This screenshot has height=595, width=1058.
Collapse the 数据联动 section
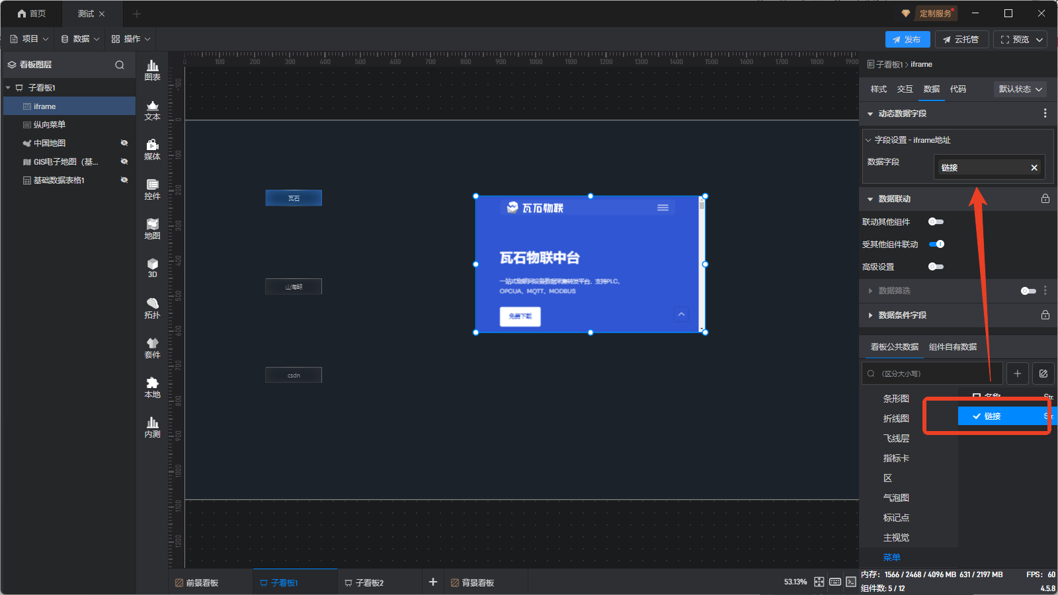point(870,199)
